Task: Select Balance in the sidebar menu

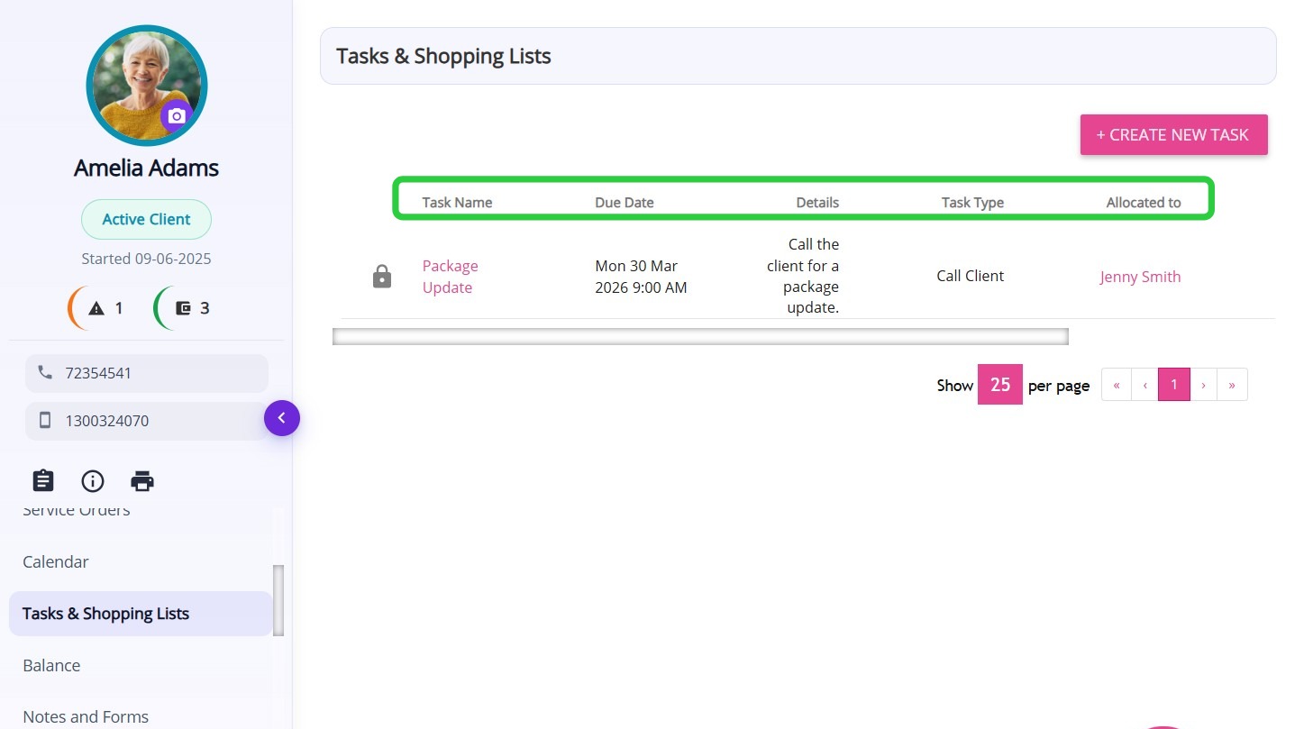Action: tap(51, 665)
